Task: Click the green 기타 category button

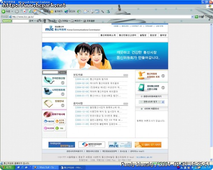Action: pyautogui.click(x=60, y=128)
